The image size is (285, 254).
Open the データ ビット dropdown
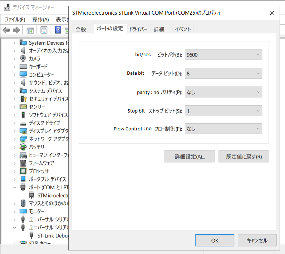click(x=223, y=73)
